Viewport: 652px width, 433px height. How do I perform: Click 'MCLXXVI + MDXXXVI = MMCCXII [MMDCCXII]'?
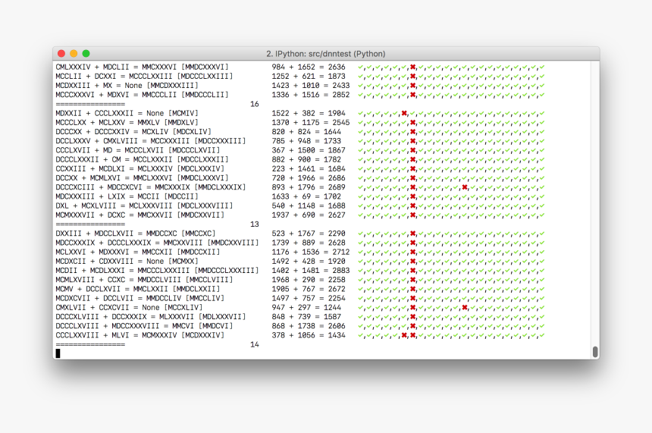pyautogui.click(x=138, y=252)
